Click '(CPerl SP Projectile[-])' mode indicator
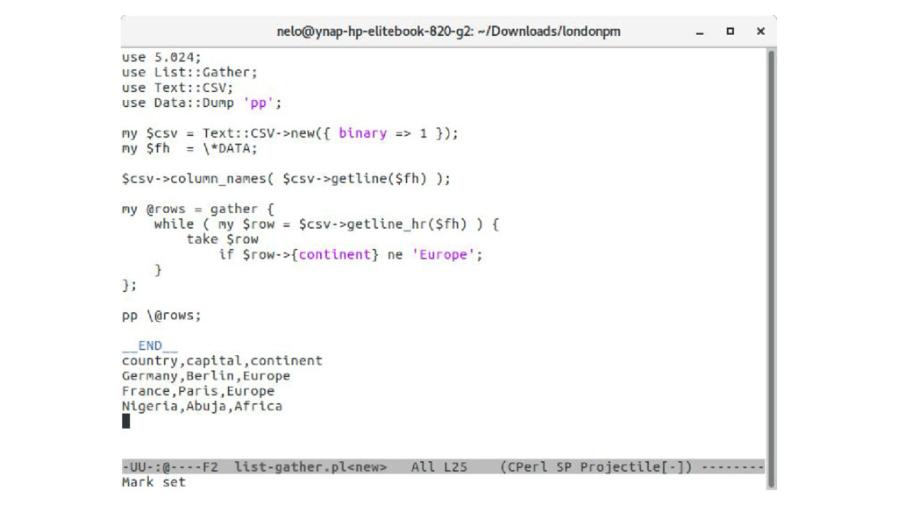Viewport: 898px width, 505px height. pyautogui.click(x=596, y=467)
